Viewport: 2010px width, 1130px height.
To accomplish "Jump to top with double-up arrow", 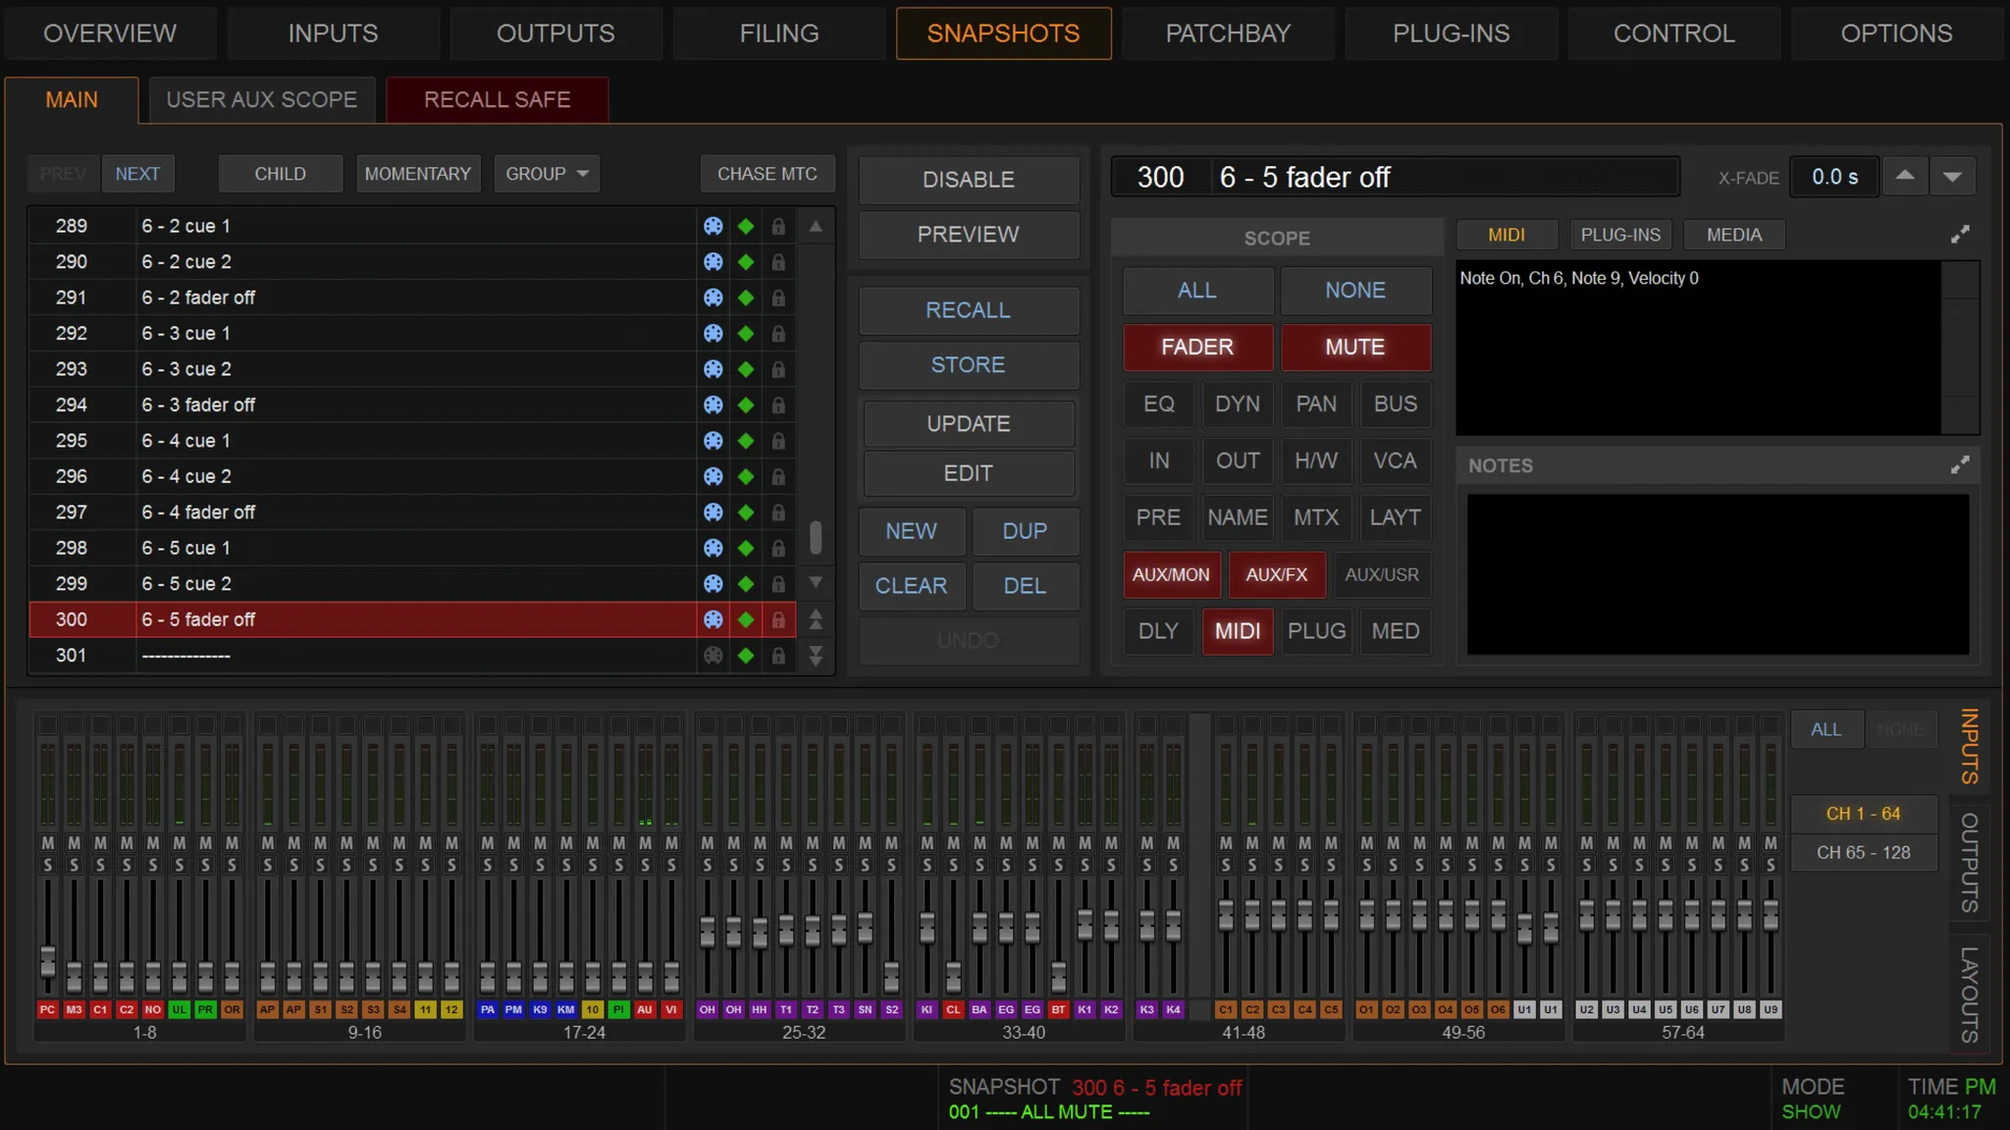I will 816,619.
